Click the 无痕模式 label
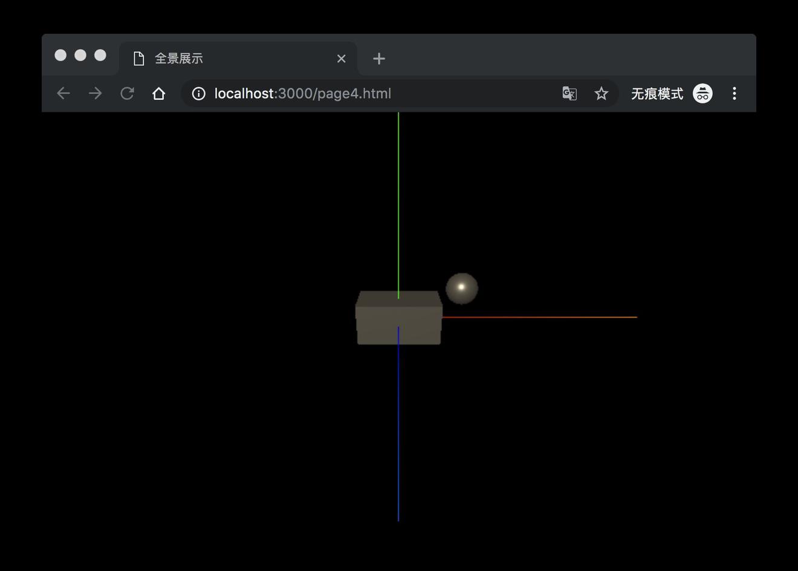Screen dimensions: 798x571 (x=657, y=93)
